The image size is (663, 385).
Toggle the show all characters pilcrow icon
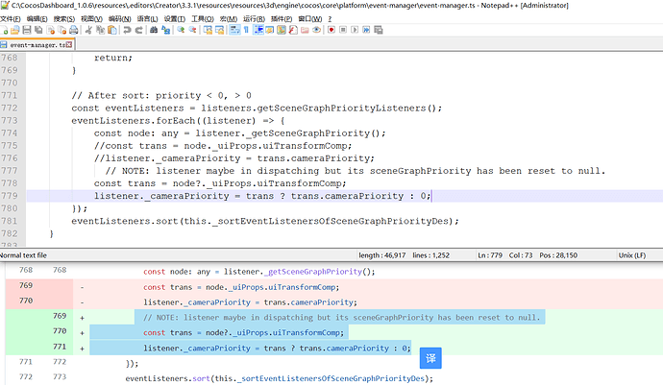247,30
